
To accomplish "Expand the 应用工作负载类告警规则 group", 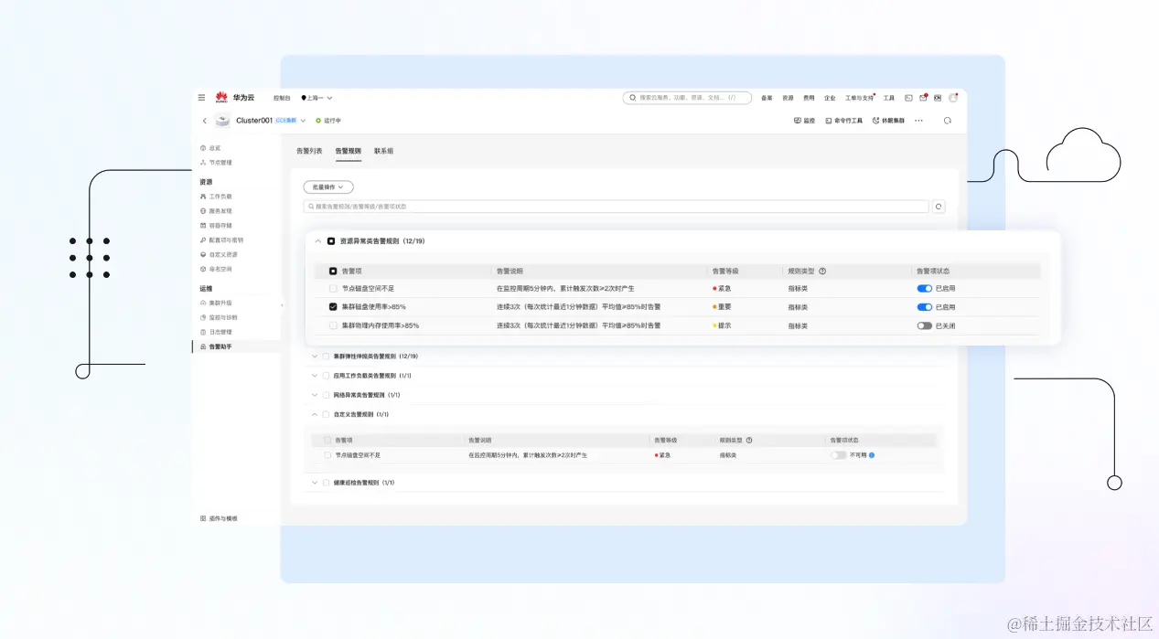I will coord(315,376).
